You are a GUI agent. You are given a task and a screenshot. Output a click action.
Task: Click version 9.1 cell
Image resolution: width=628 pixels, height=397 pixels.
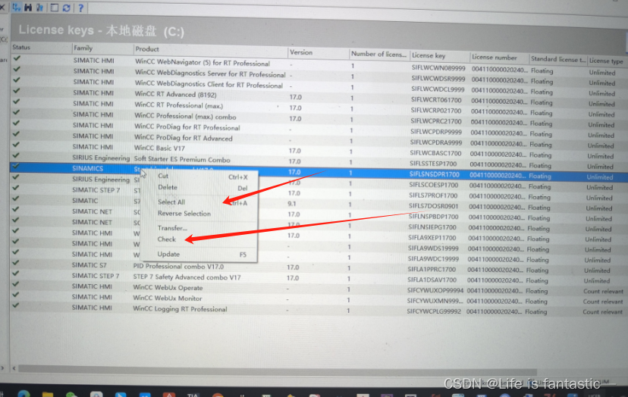click(x=291, y=204)
